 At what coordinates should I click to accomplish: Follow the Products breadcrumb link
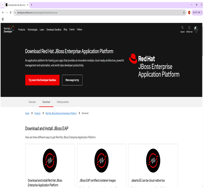pos(38,113)
